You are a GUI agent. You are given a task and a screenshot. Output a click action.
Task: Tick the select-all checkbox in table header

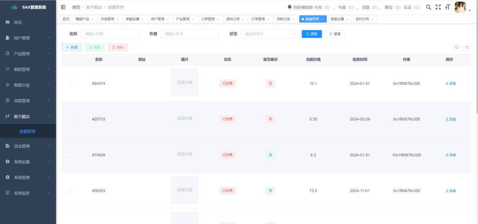[69, 59]
